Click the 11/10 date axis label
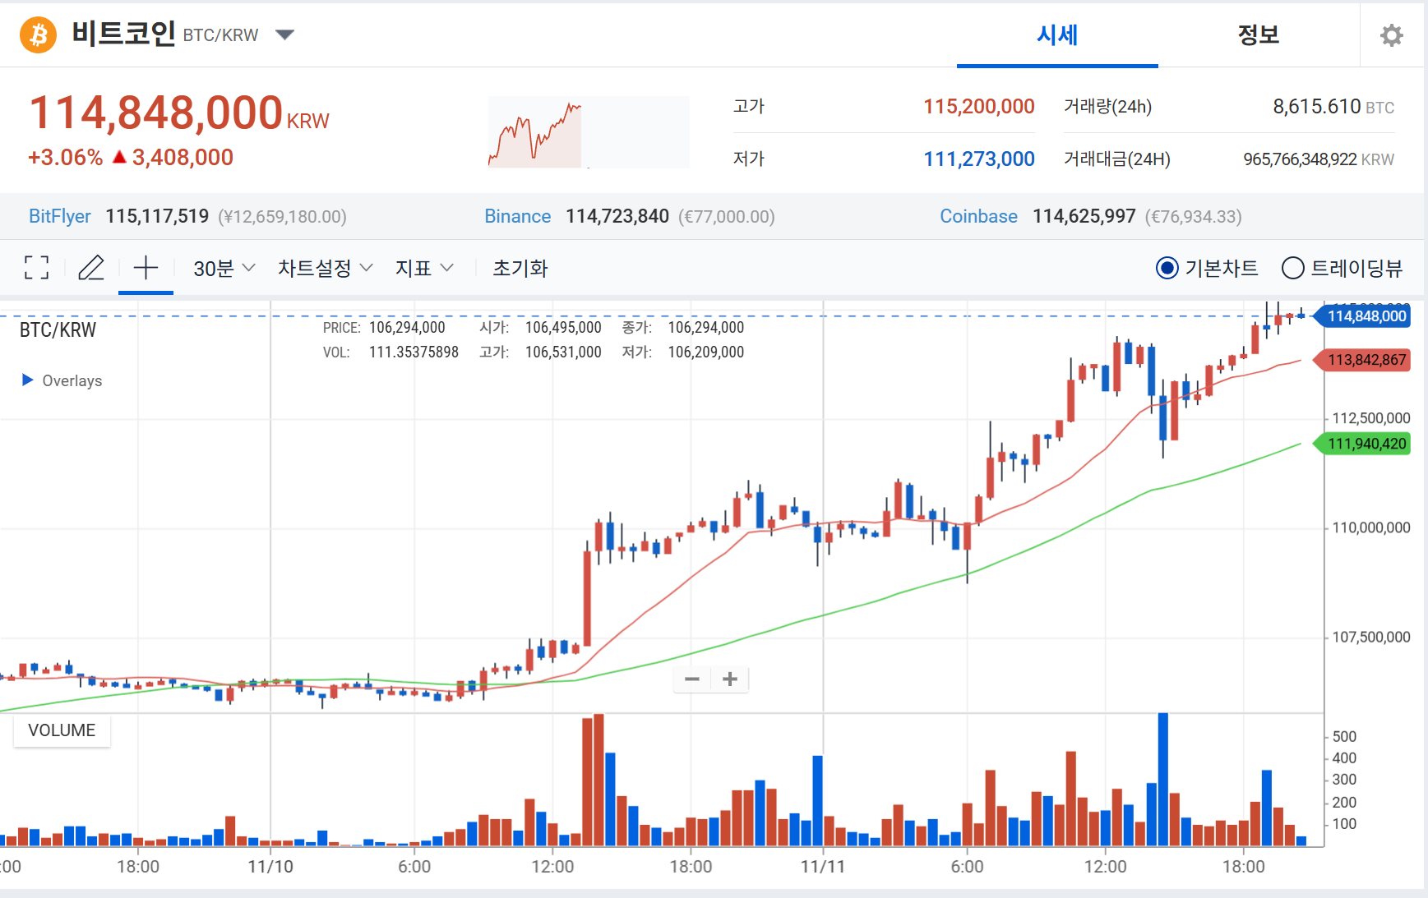1428x898 pixels. (x=270, y=867)
